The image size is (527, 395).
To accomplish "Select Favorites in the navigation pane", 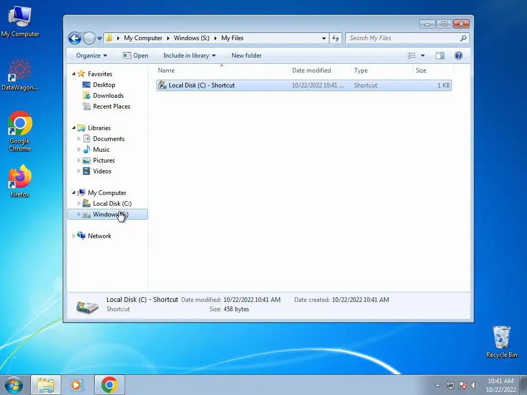I will point(100,74).
